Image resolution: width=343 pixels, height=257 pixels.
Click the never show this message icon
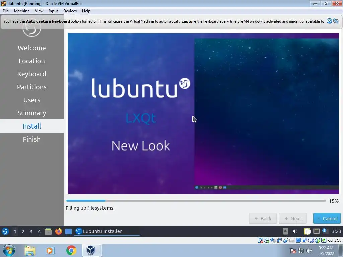(336, 21)
